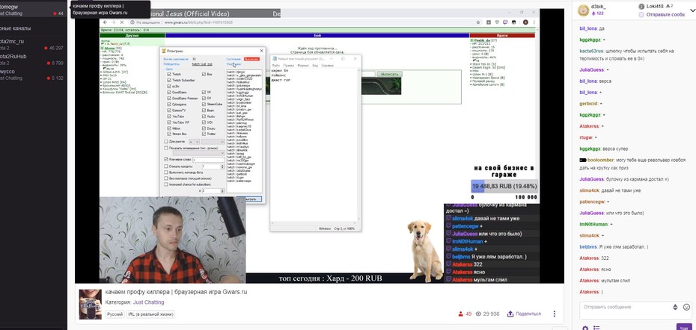This screenshot has height=330, width=696.
Task: Click the winner name under Победитель
Action: point(202,63)
